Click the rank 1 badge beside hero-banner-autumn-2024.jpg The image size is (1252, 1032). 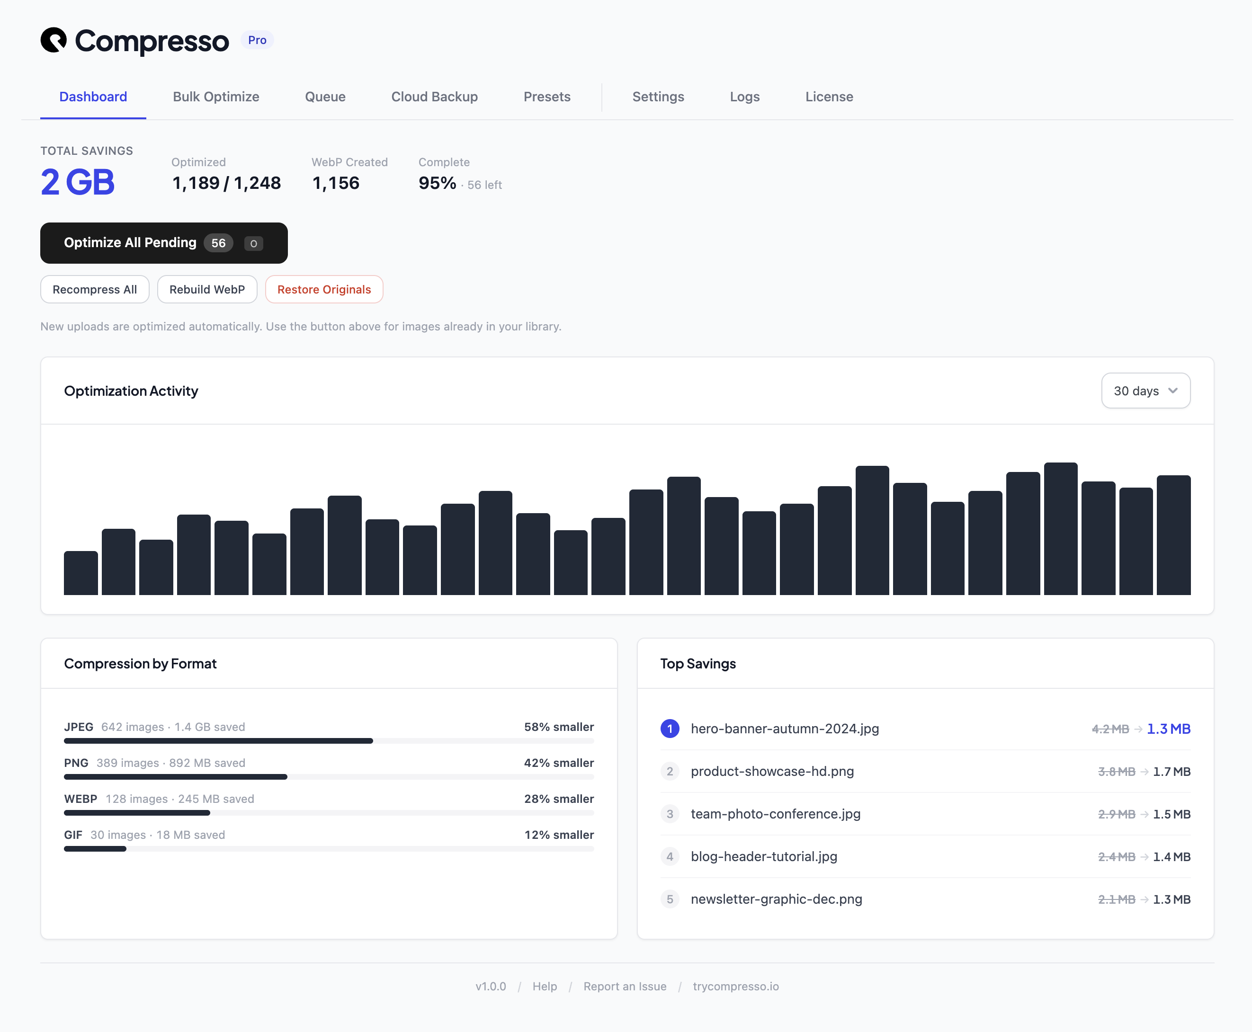[x=670, y=728]
